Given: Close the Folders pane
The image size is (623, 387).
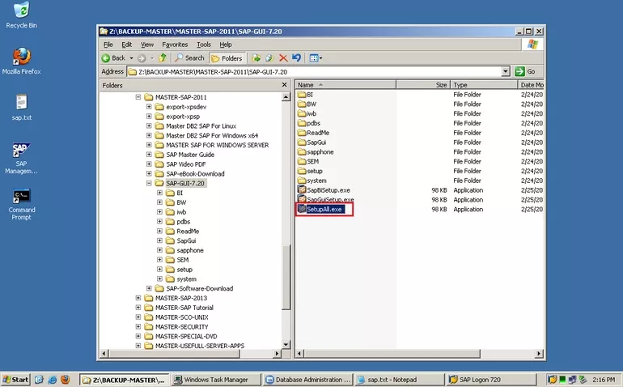Looking at the screenshot, I should click(x=284, y=85).
